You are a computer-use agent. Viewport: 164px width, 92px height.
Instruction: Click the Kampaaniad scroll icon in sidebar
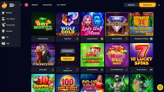(x=3, y=25)
